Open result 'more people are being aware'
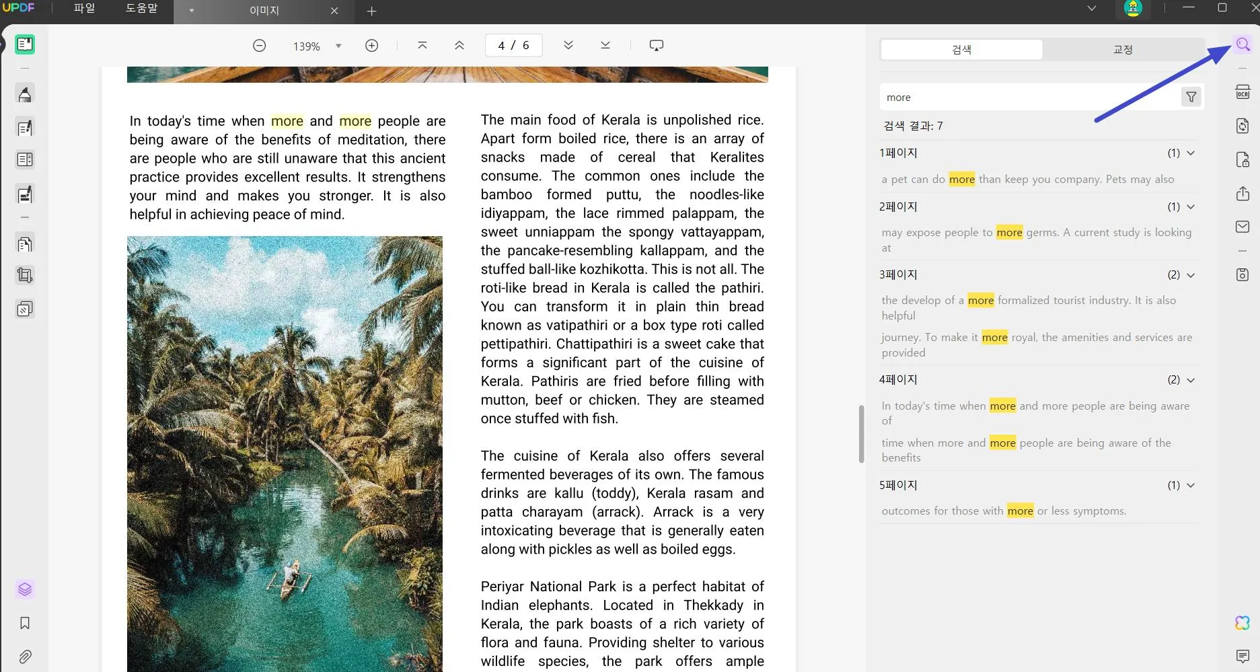 pos(1027,450)
